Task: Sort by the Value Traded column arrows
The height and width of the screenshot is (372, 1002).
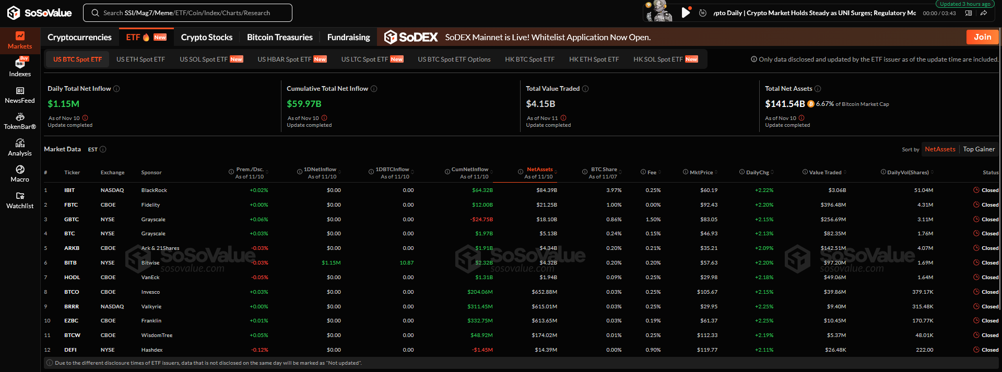Action: tap(845, 172)
